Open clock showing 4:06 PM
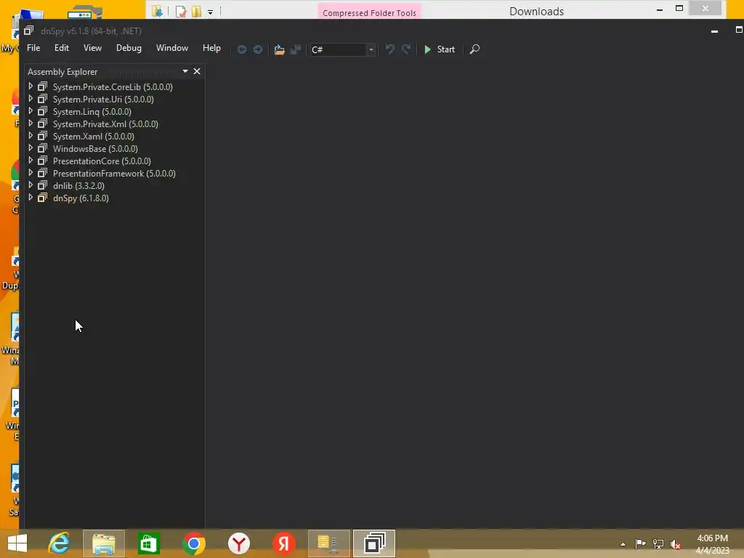 coord(712,543)
